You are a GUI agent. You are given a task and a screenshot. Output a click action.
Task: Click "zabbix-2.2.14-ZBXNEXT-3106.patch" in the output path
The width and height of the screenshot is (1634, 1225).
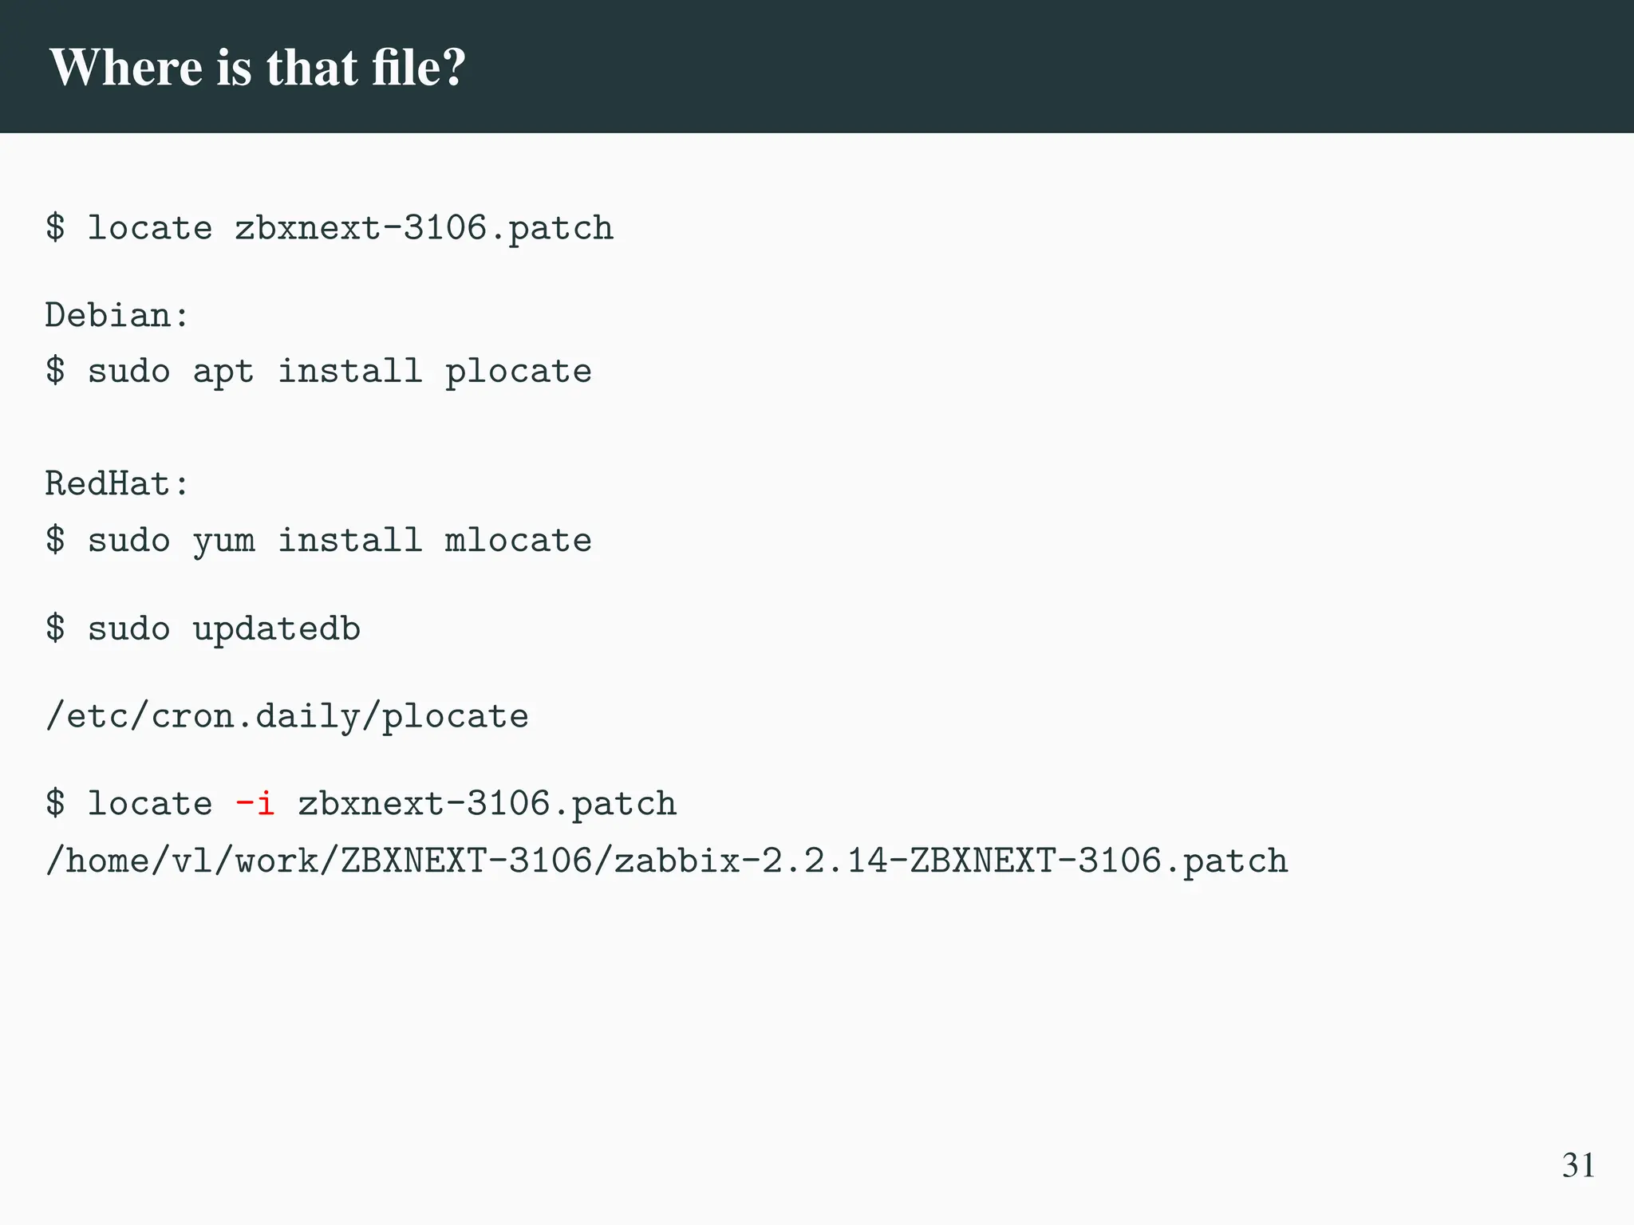[x=951, y=861]
